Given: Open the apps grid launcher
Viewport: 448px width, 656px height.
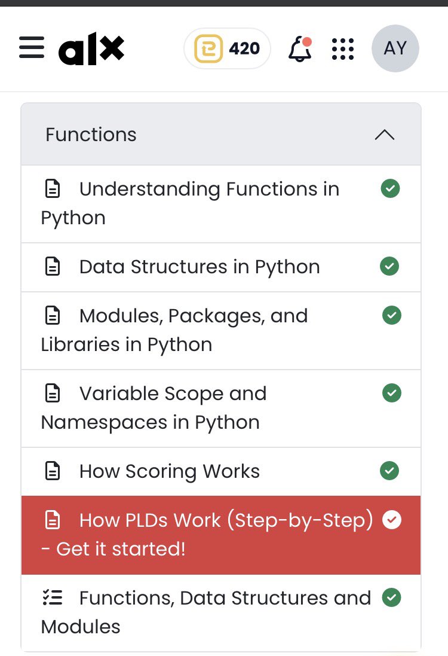Looking at the screenshot, I should coord(343,49).
